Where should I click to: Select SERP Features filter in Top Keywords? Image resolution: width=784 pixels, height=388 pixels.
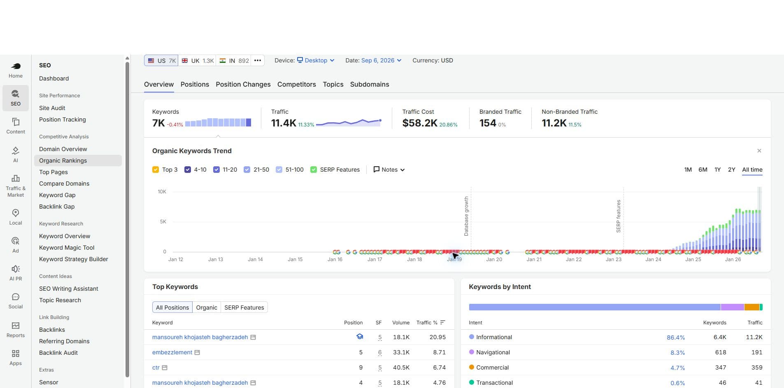pos(244,307)
